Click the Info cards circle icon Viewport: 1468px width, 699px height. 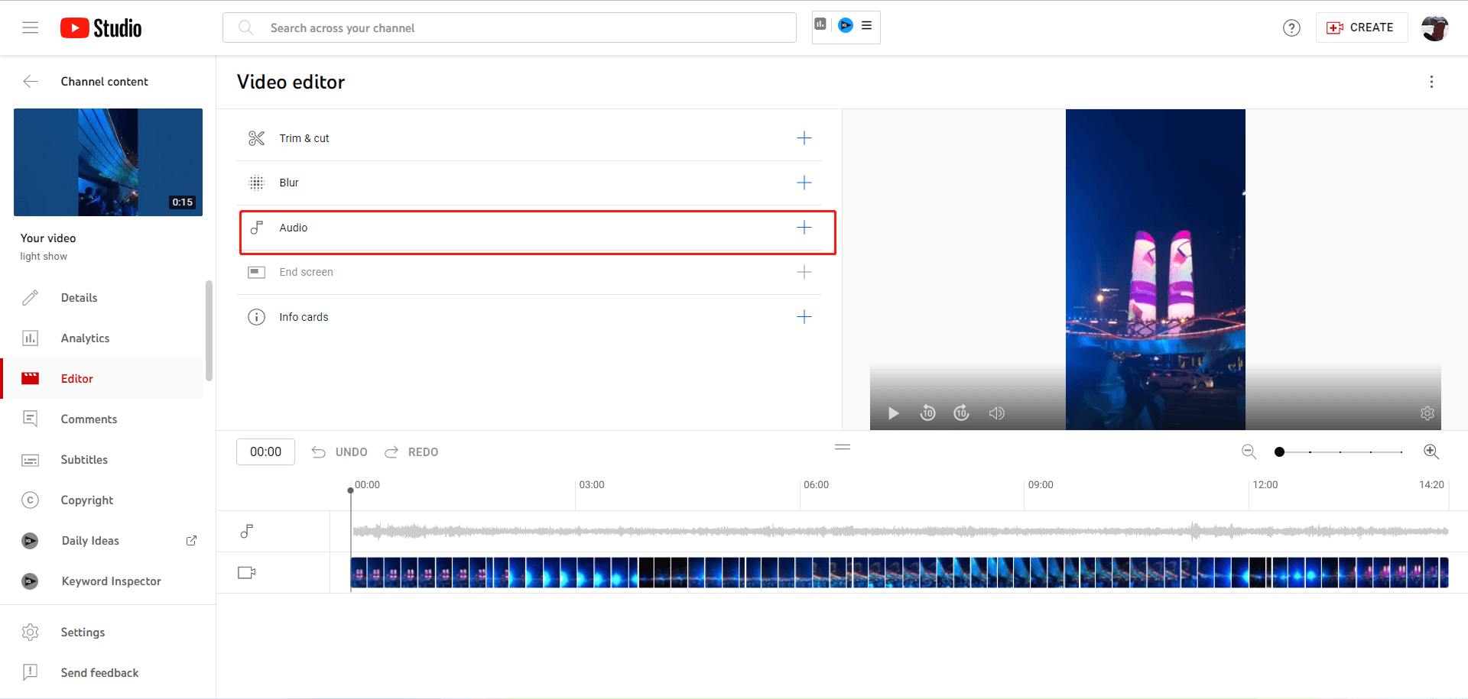[257, 317]
